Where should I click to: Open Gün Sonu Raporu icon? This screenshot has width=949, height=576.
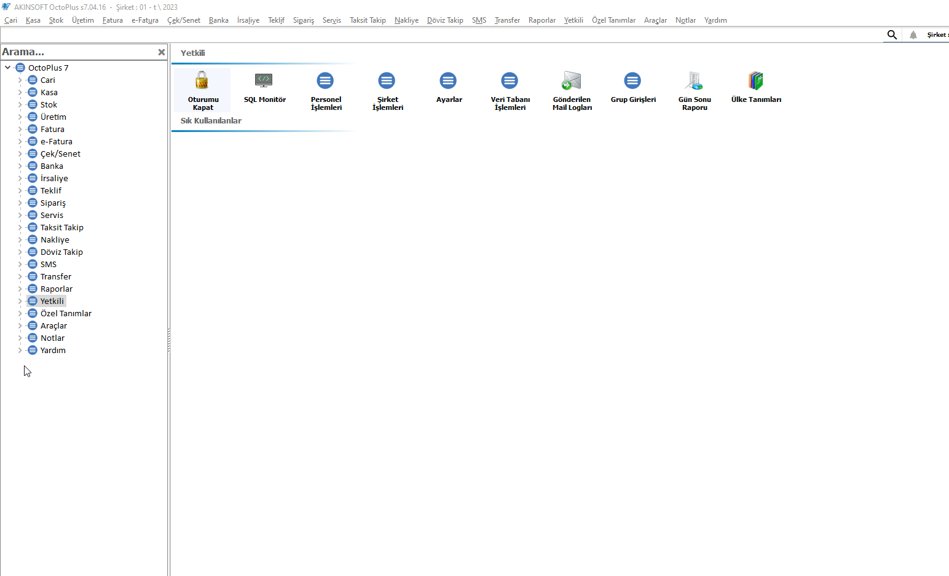pyautogui.click(x=694, y=80)
